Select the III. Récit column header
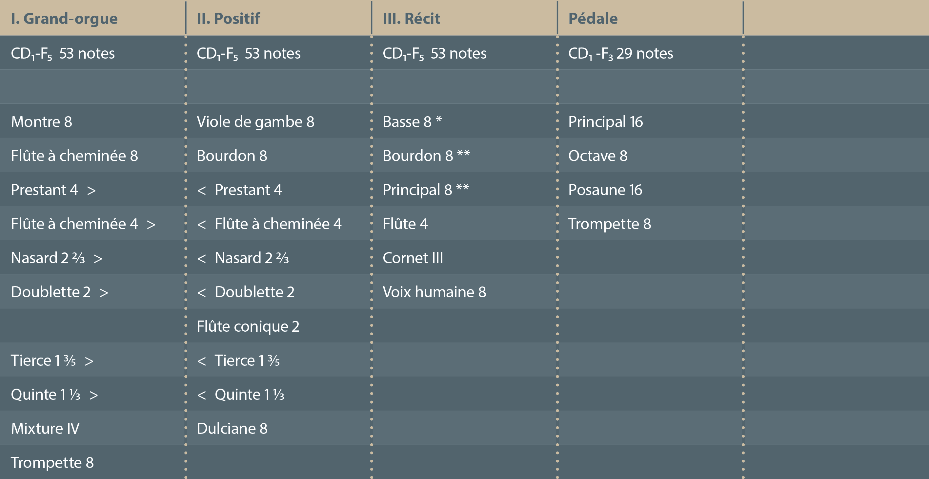This screenshot has width=929, height=479. pyautogui.click(x=411, y=18)
